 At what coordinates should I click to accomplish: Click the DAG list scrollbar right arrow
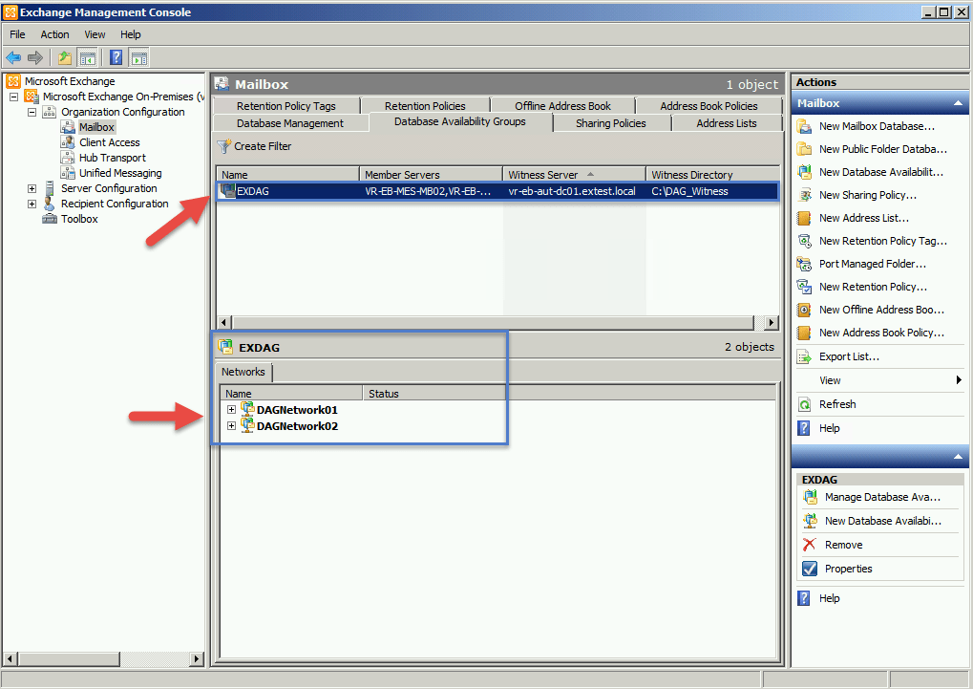(x=772, y=322)
